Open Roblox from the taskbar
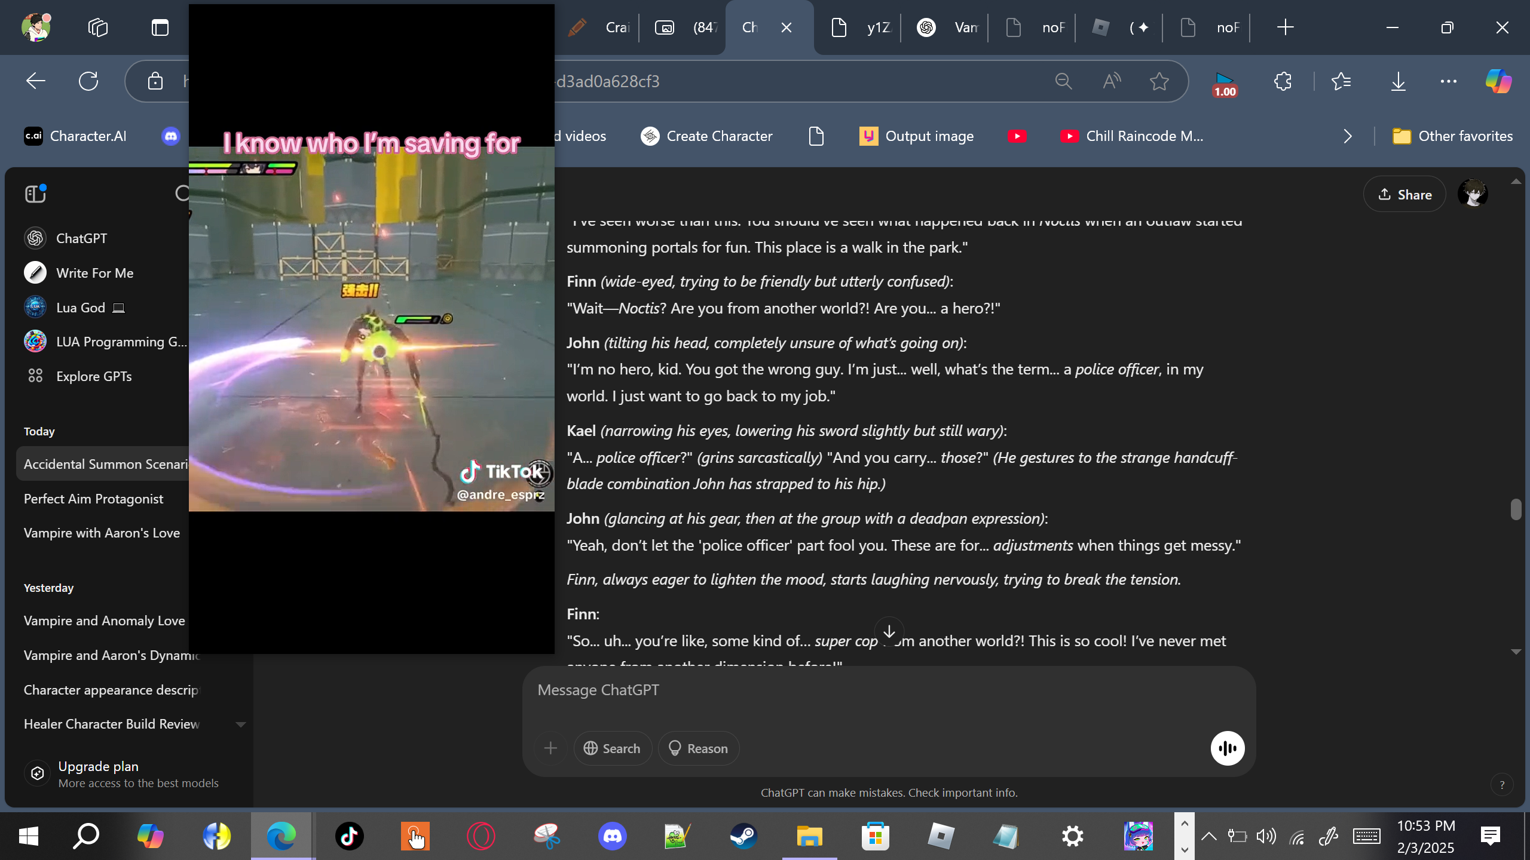 tap(941, 836)
